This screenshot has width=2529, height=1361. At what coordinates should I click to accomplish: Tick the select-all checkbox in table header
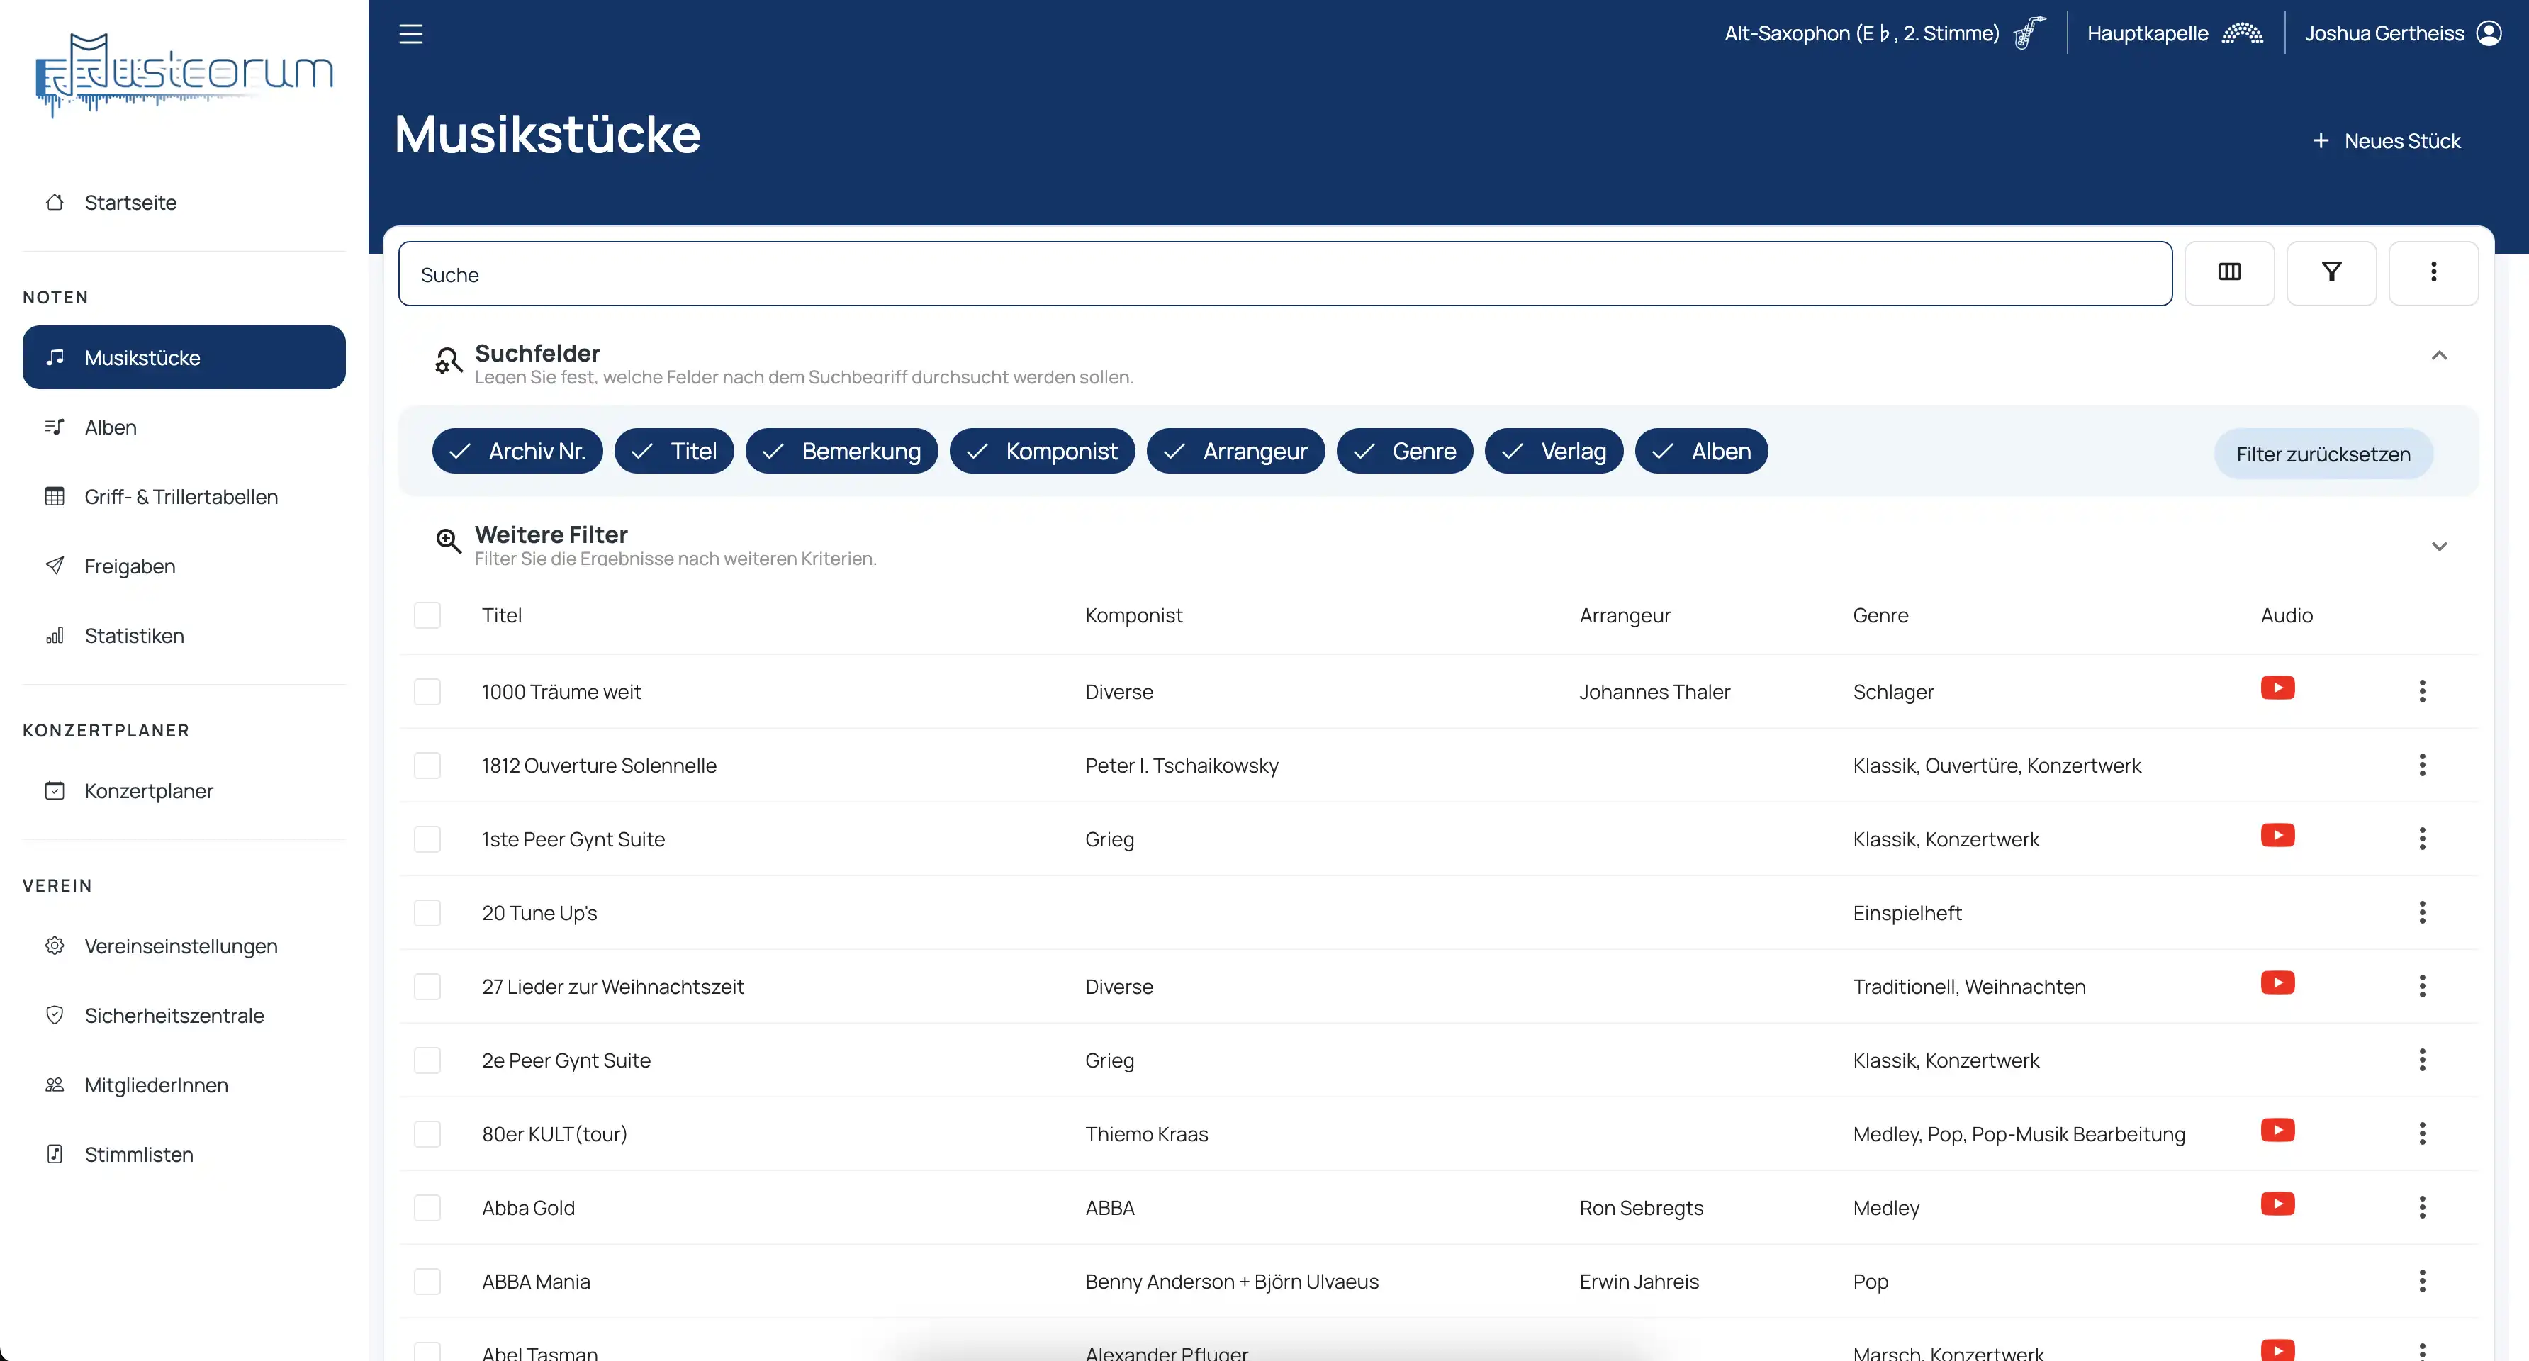pos(427,615)
